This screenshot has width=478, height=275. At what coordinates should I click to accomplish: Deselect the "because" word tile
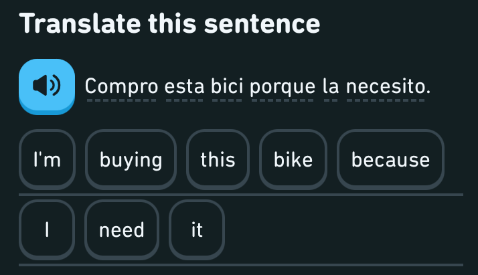pyautogui.click(x=390, y=160)
